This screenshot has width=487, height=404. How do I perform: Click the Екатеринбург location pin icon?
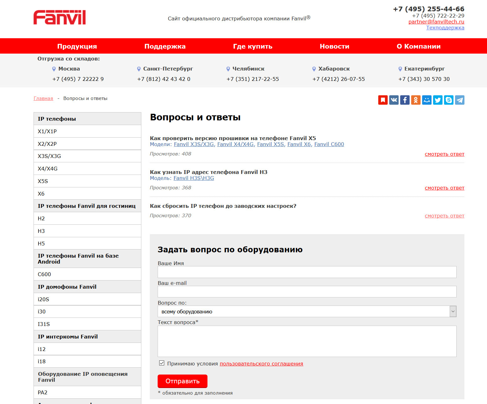[400, 69]
